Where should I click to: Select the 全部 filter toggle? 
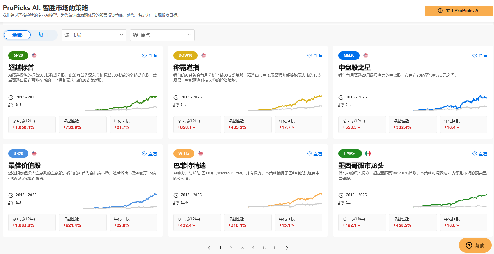coord(17,35)
